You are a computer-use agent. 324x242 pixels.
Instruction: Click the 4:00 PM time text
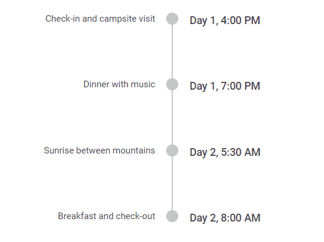pyautogui.click(x=240, y=20)
